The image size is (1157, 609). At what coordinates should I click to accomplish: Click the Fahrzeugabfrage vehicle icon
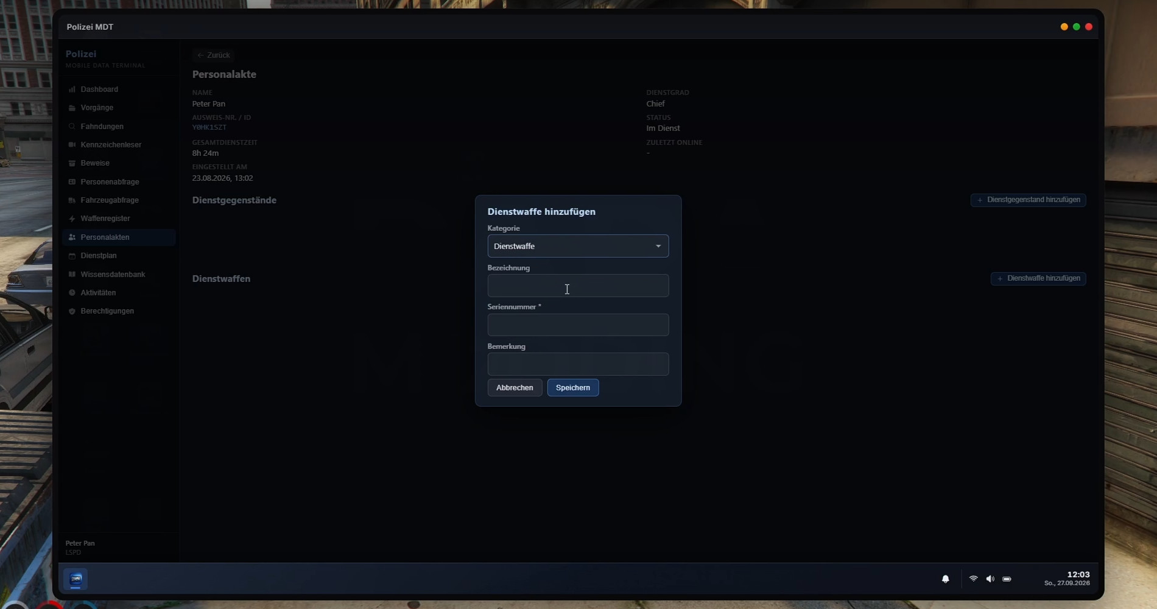[72, 200]
